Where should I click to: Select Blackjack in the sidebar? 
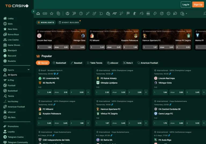tap(12, 50)
